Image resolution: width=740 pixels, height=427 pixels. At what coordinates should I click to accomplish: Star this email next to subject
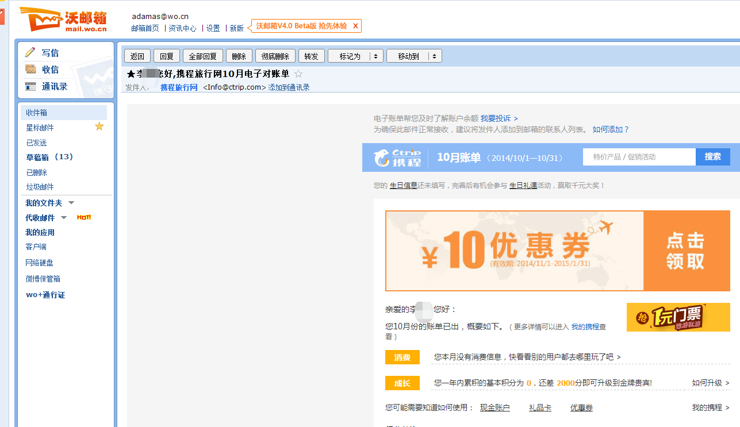pos(298,74)
